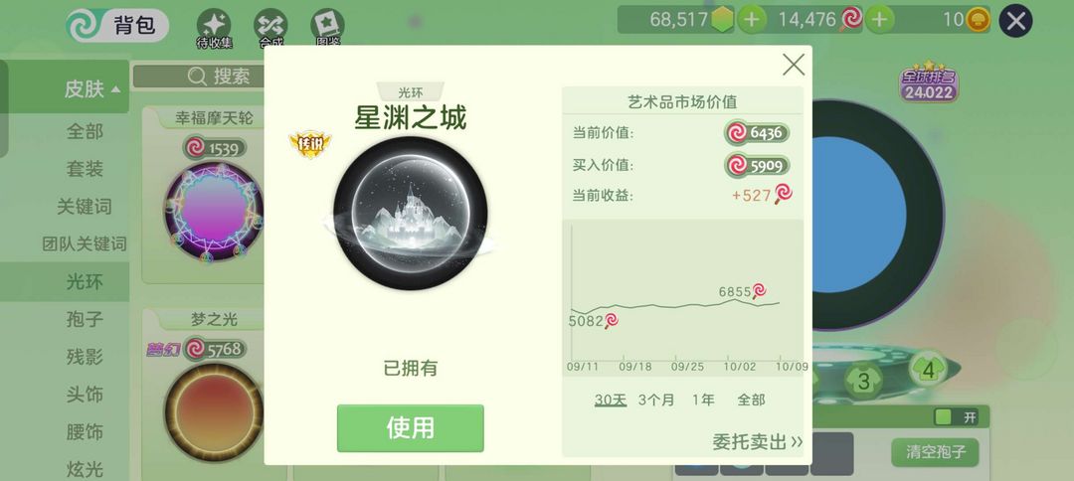Add lollipops with the plus icon

879,20
